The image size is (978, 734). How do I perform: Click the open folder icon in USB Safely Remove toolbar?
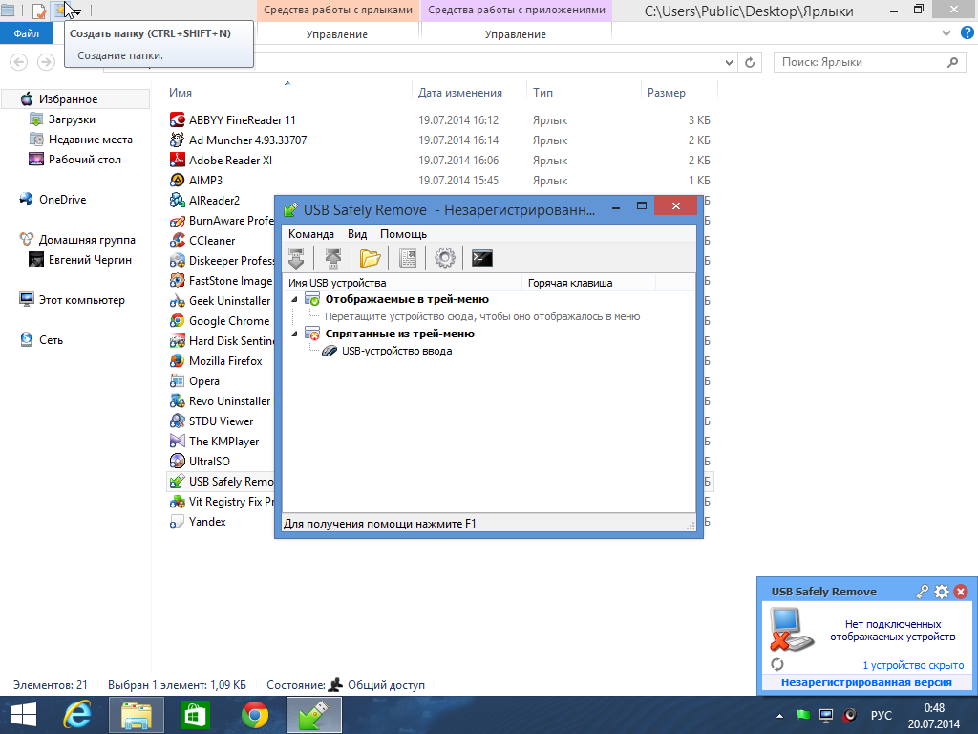coord(370,257)
